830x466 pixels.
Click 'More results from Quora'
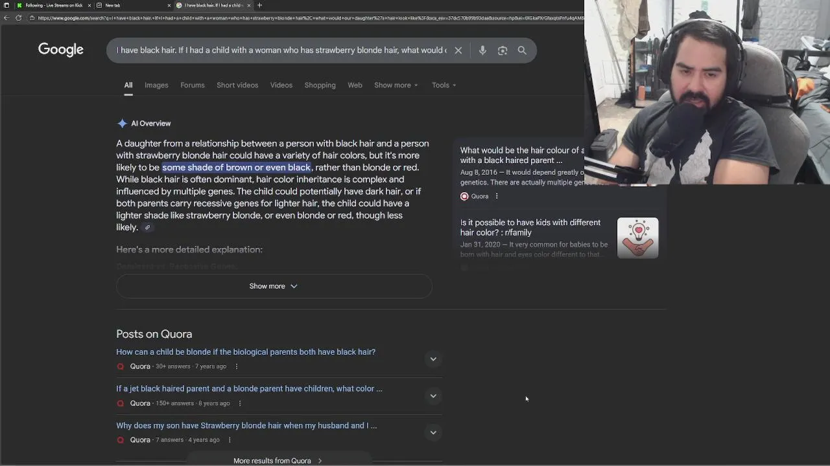278,461
